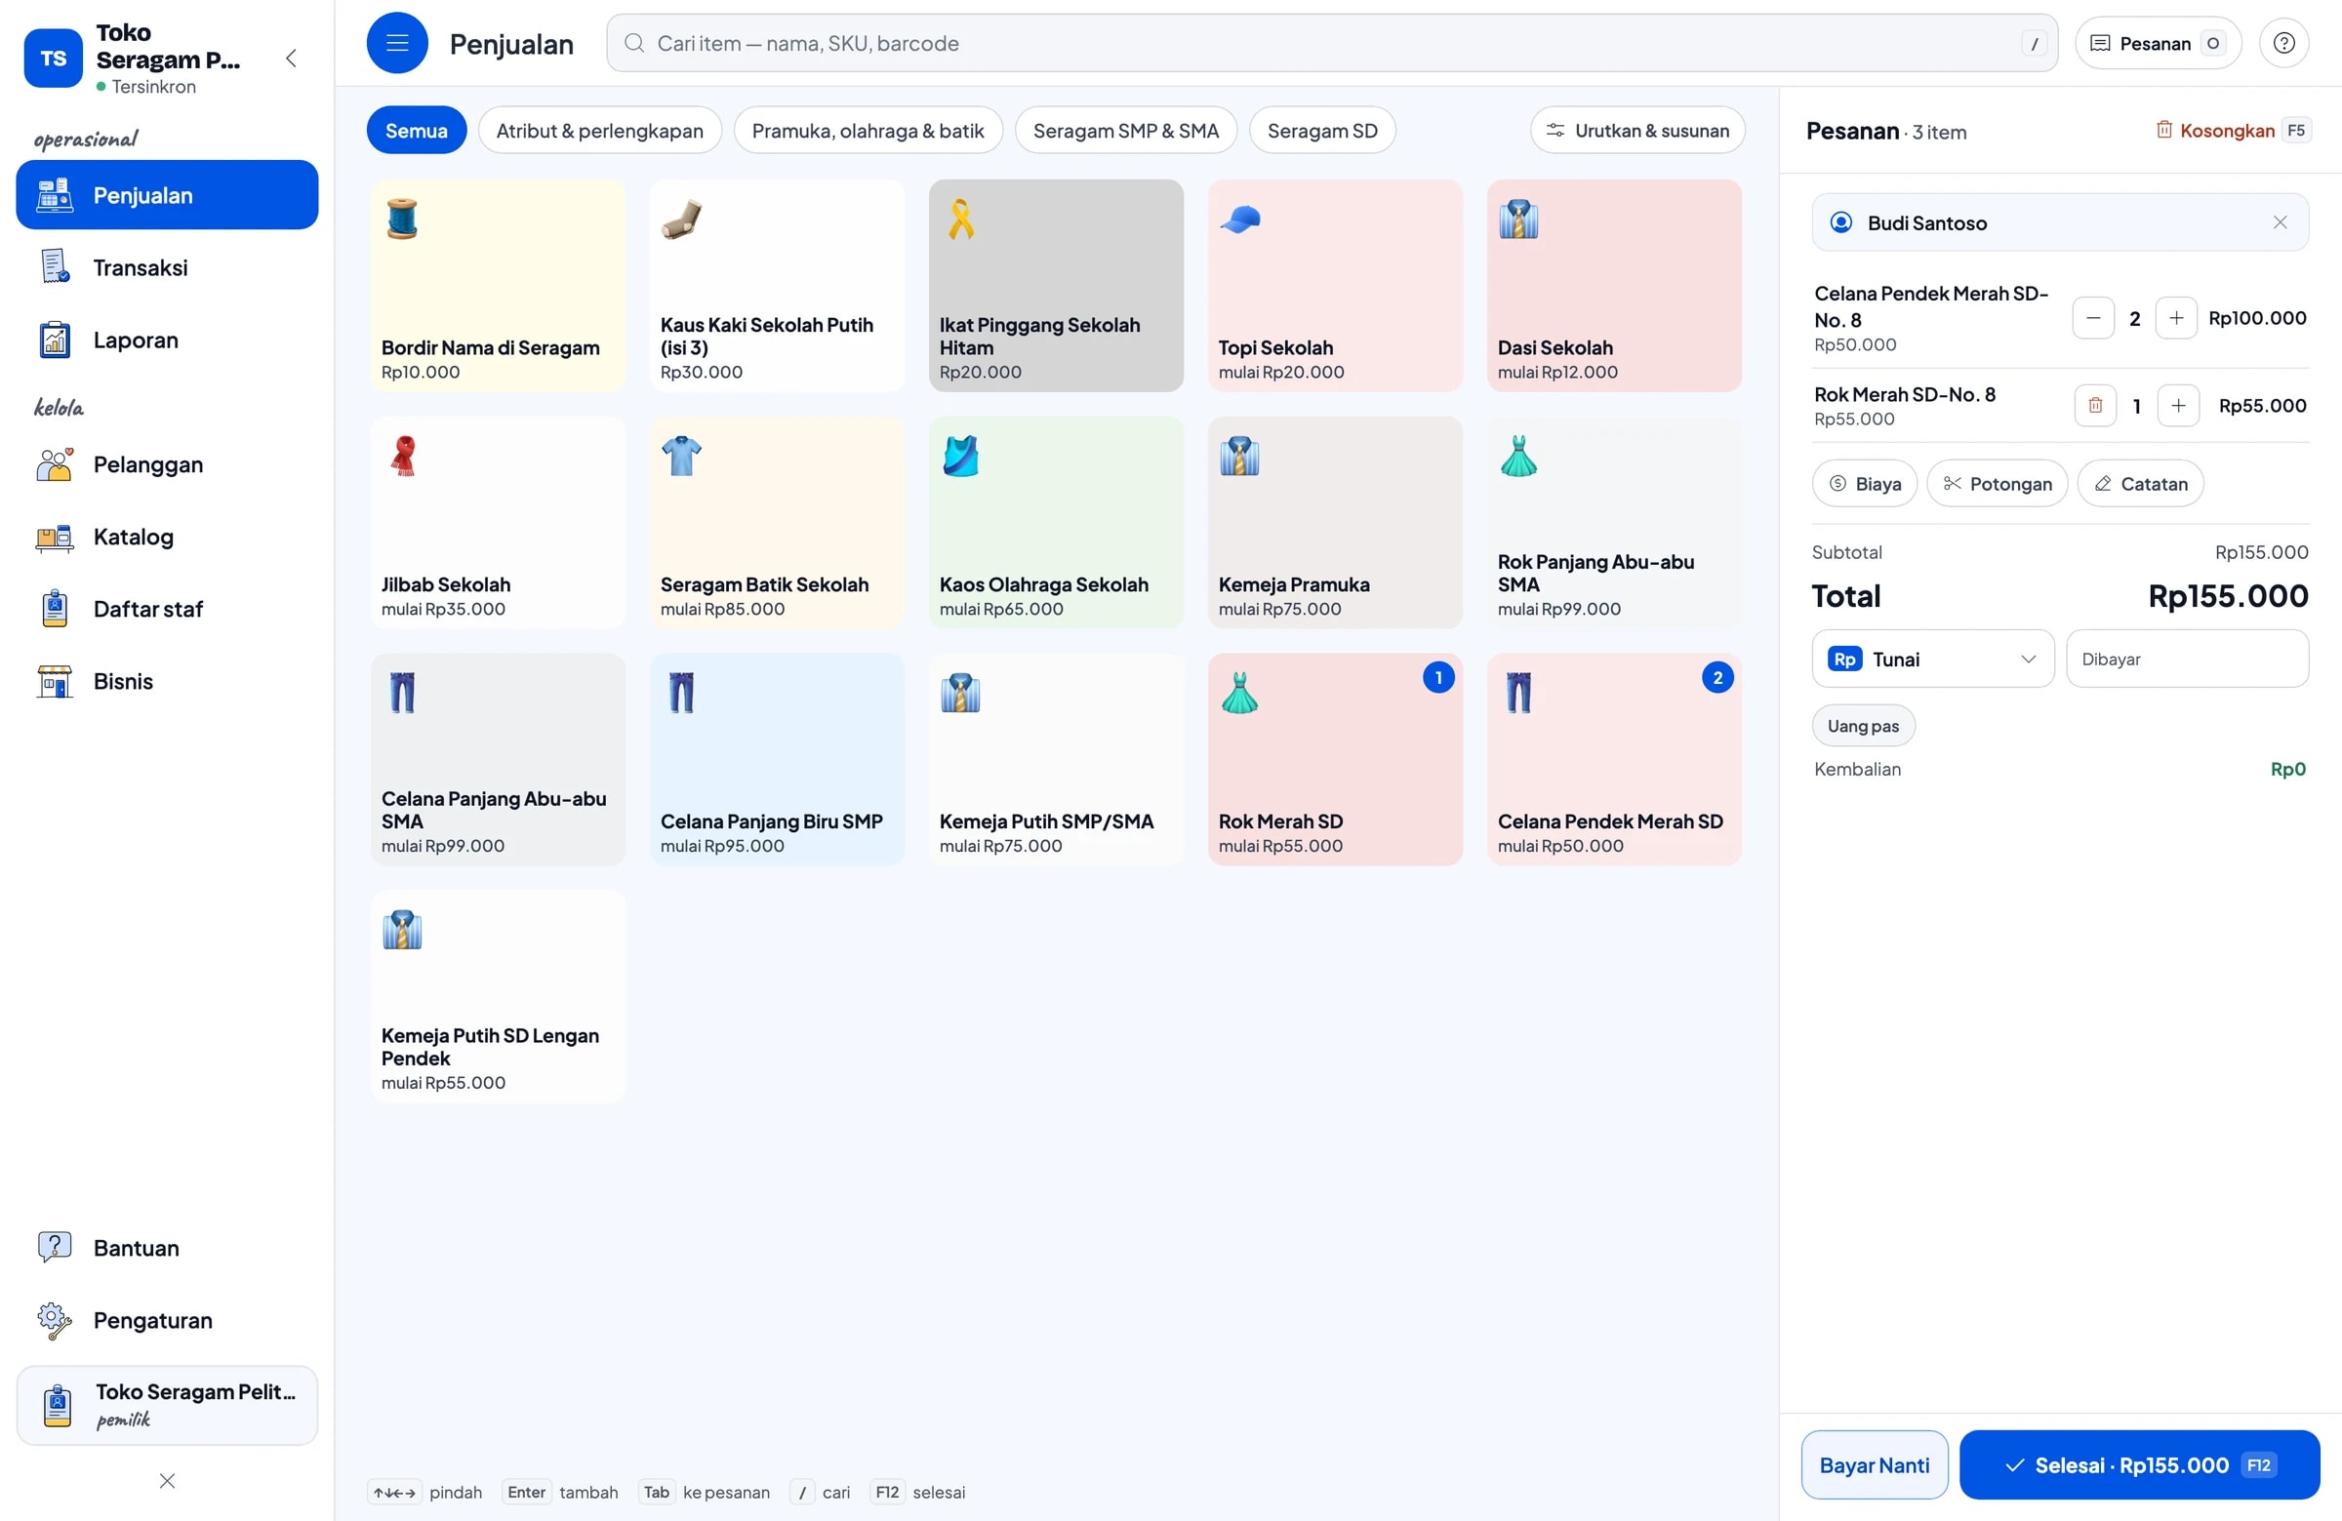This screenshot has width=2342, height=1521.
Task: Open Urutkan & susunan sorting options
Action: pyautogui.click(x=1637, y=131)
